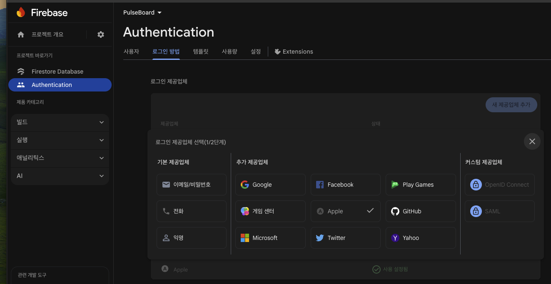Click the Authentication people icon
551x284 pixels.
point(21,85)
